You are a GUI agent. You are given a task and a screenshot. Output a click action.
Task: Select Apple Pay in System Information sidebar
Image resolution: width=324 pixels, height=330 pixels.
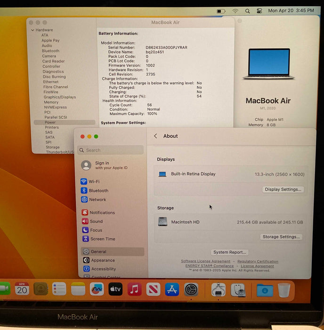pos(50,41)
